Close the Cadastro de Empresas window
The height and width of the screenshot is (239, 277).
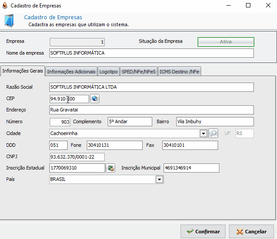(x=268, y=6)
